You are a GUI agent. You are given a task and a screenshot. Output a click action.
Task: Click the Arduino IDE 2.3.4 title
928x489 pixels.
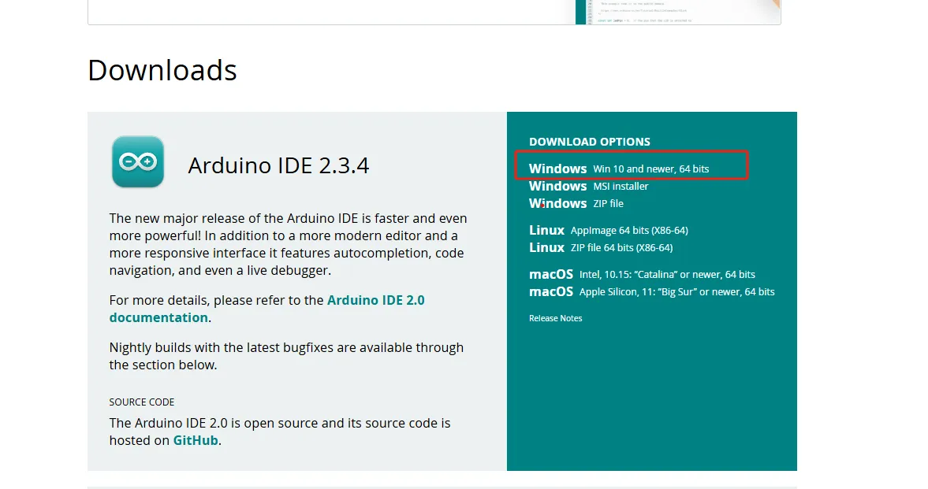[278, 166]
